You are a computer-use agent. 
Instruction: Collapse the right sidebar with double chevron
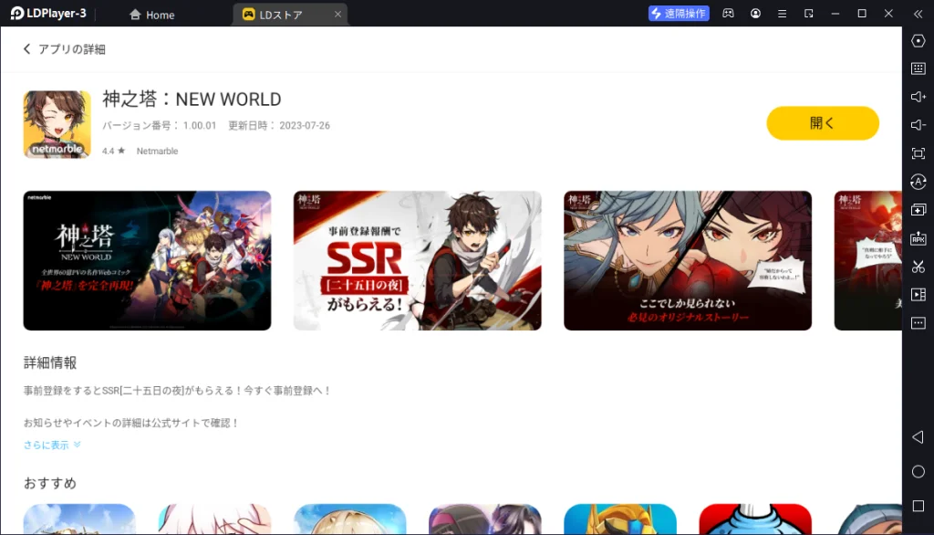[918, 14]
